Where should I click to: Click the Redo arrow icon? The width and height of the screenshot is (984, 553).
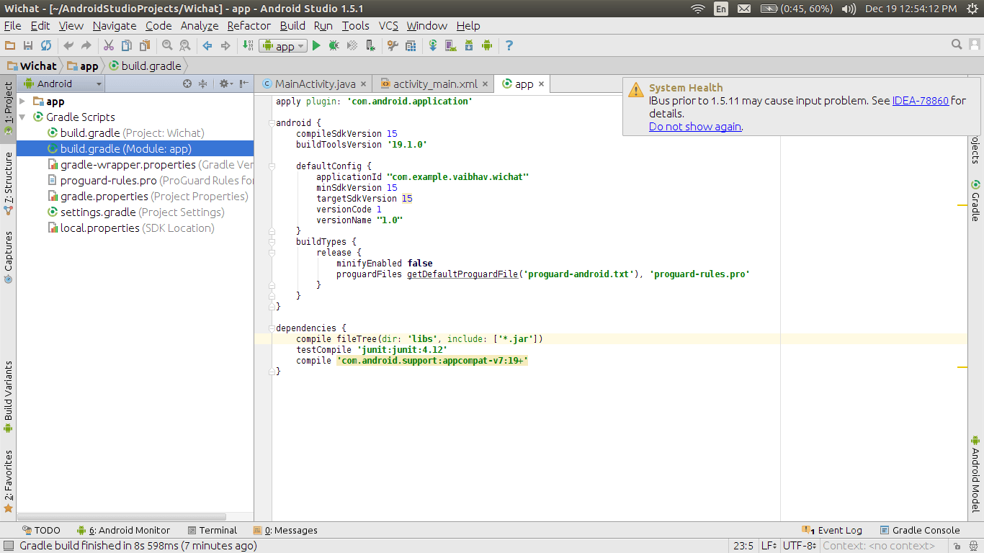point(86,45)
